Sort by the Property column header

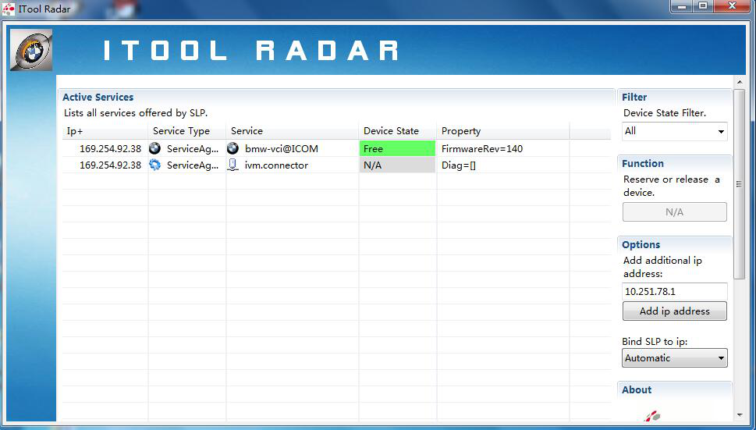point(503,131)
